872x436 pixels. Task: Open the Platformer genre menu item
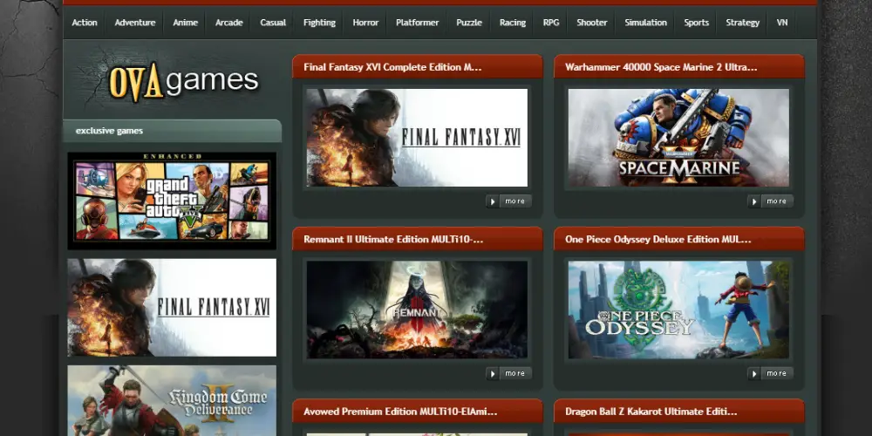tap(417, 23)
